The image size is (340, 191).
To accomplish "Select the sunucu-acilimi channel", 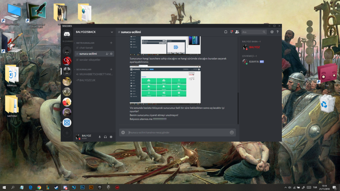I will (x=94, y=54).
